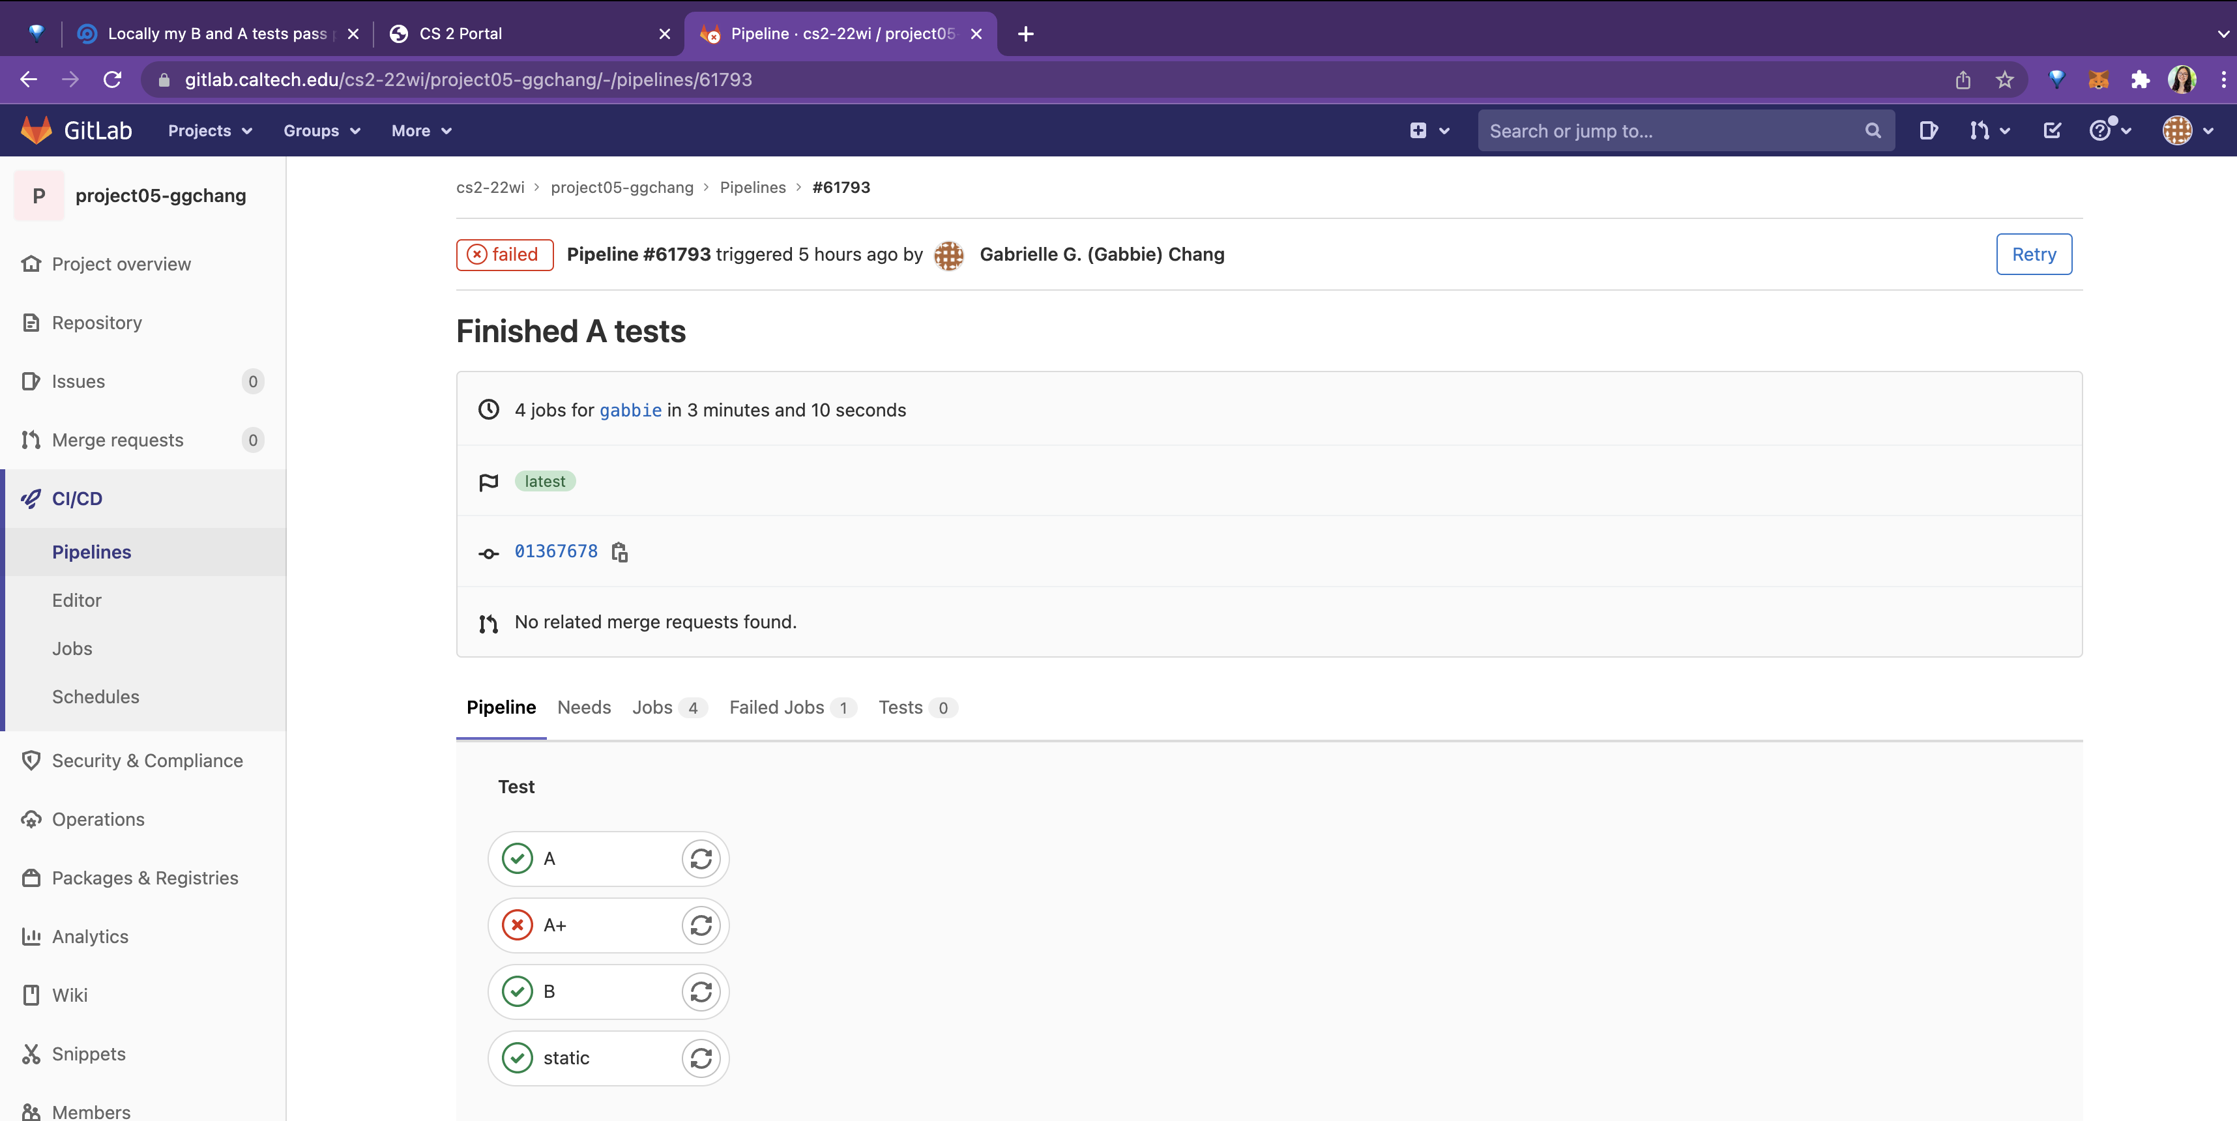Open To-Do list icon in navbar

(x=2052, y=131)
